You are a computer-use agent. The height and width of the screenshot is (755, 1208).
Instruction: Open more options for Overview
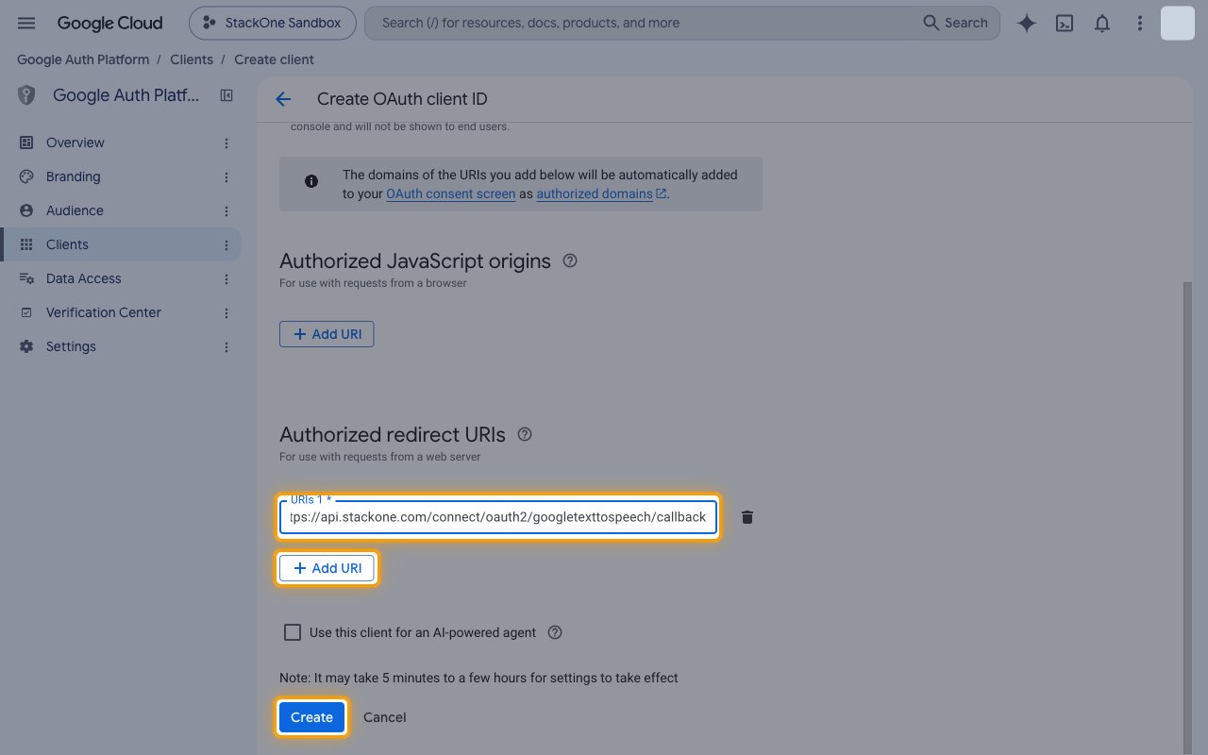pyautogui.click(x=226, y=143)
